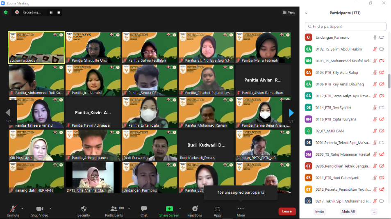Stop the recording with square button

click(59, 12)
